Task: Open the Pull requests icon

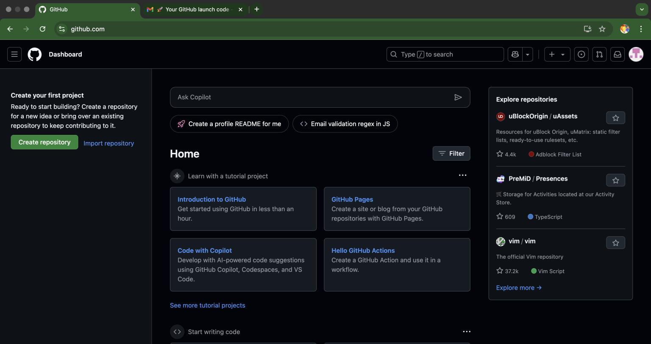Action: [599, 54]
